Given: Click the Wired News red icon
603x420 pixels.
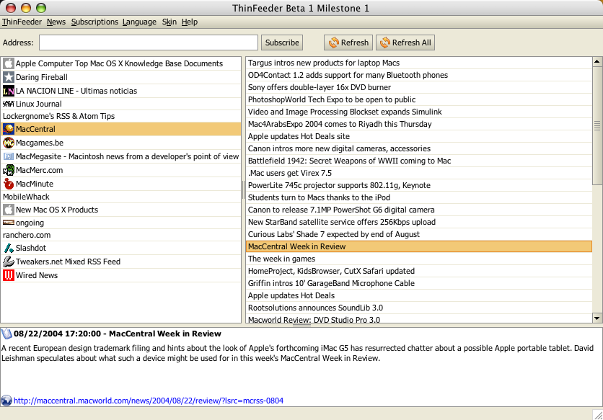Looking at the screenshot, I should [x=9, y=275].
